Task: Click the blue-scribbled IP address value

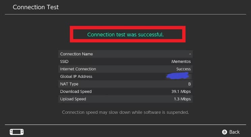Action: point(178,76)
